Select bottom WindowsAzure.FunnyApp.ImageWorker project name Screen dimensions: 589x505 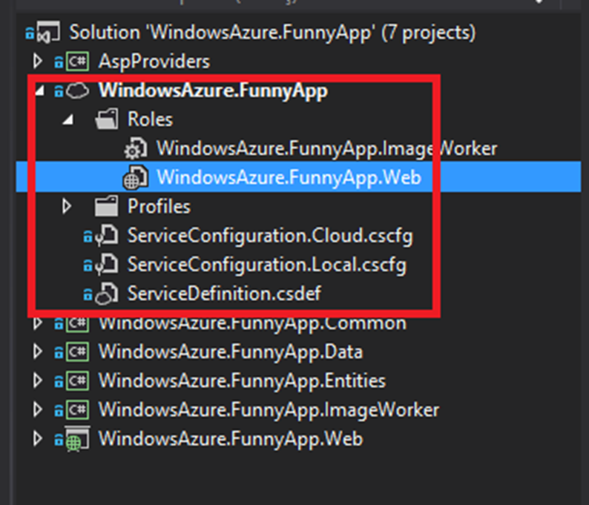point(269,410)
